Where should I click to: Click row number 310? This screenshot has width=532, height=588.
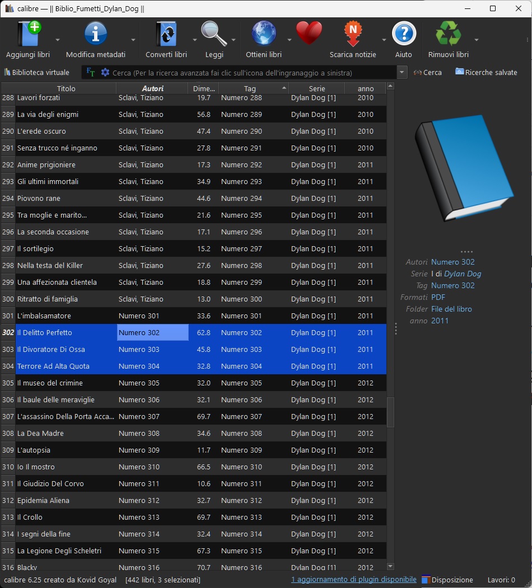(x=8, y=467)
